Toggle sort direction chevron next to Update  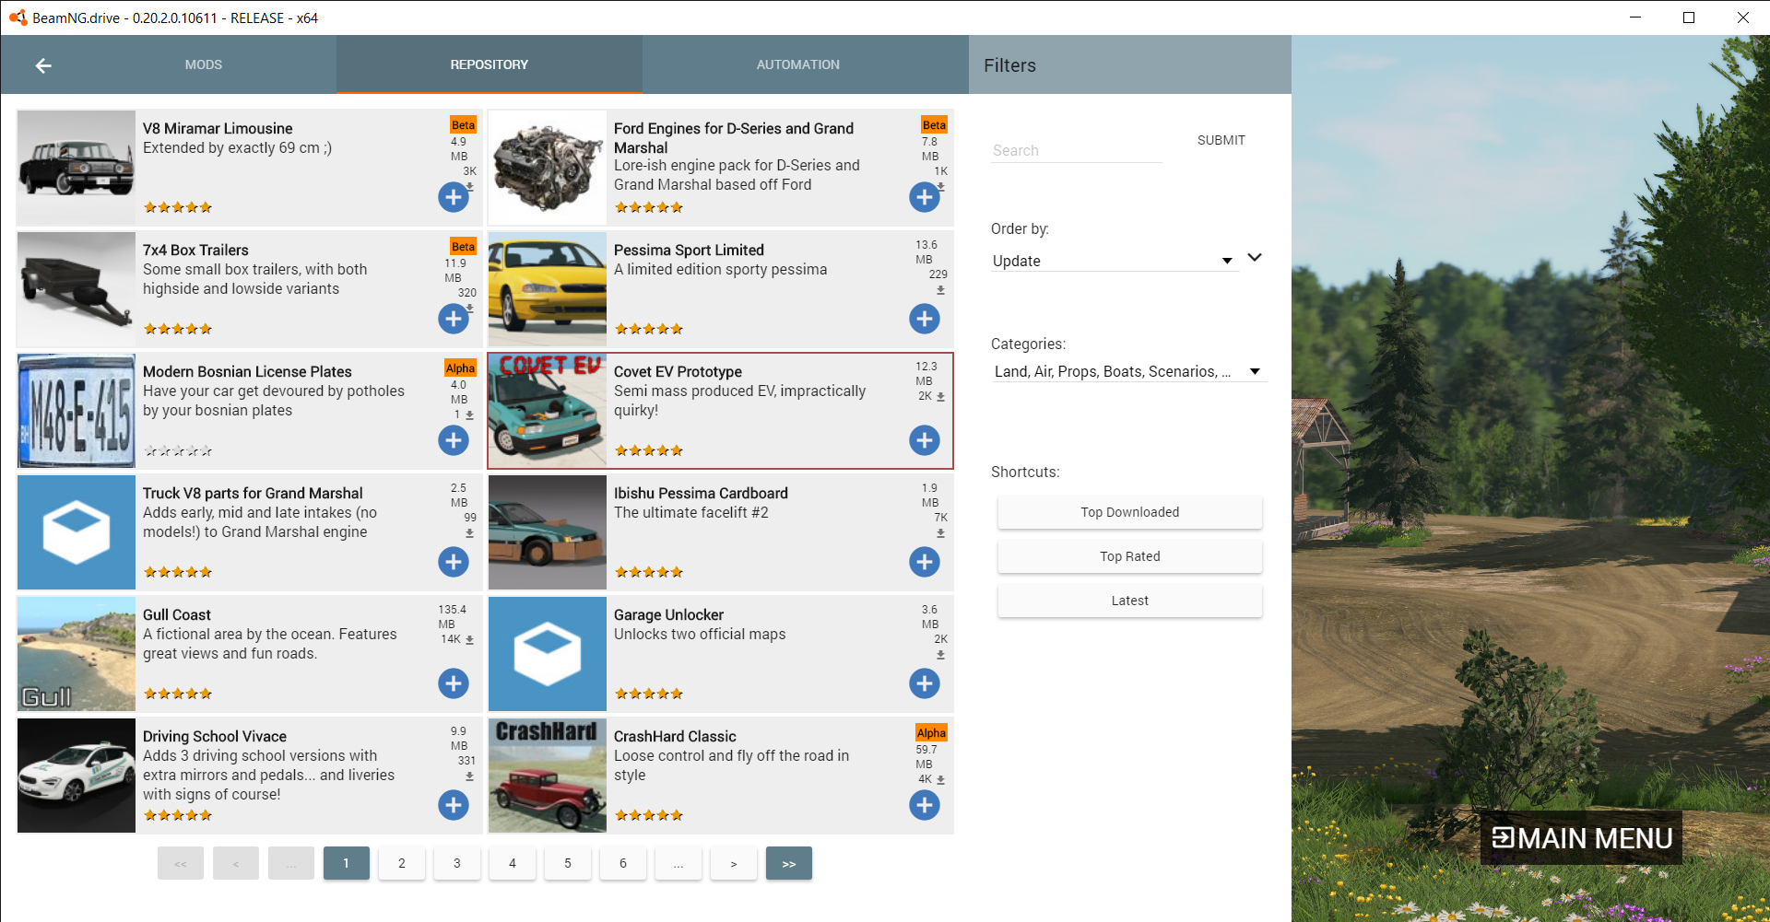tap(1255, 257)
